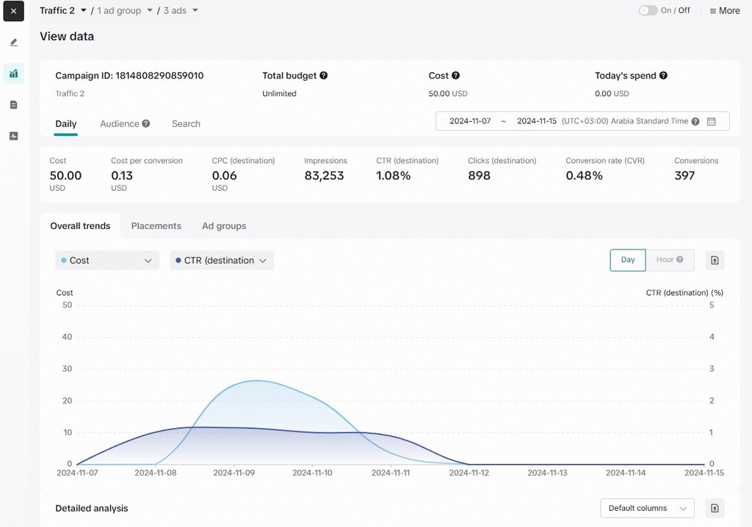This screenshot has height=527, width=752.
Task: Expand the Cost metric dropdown
Action: (107, 261)
